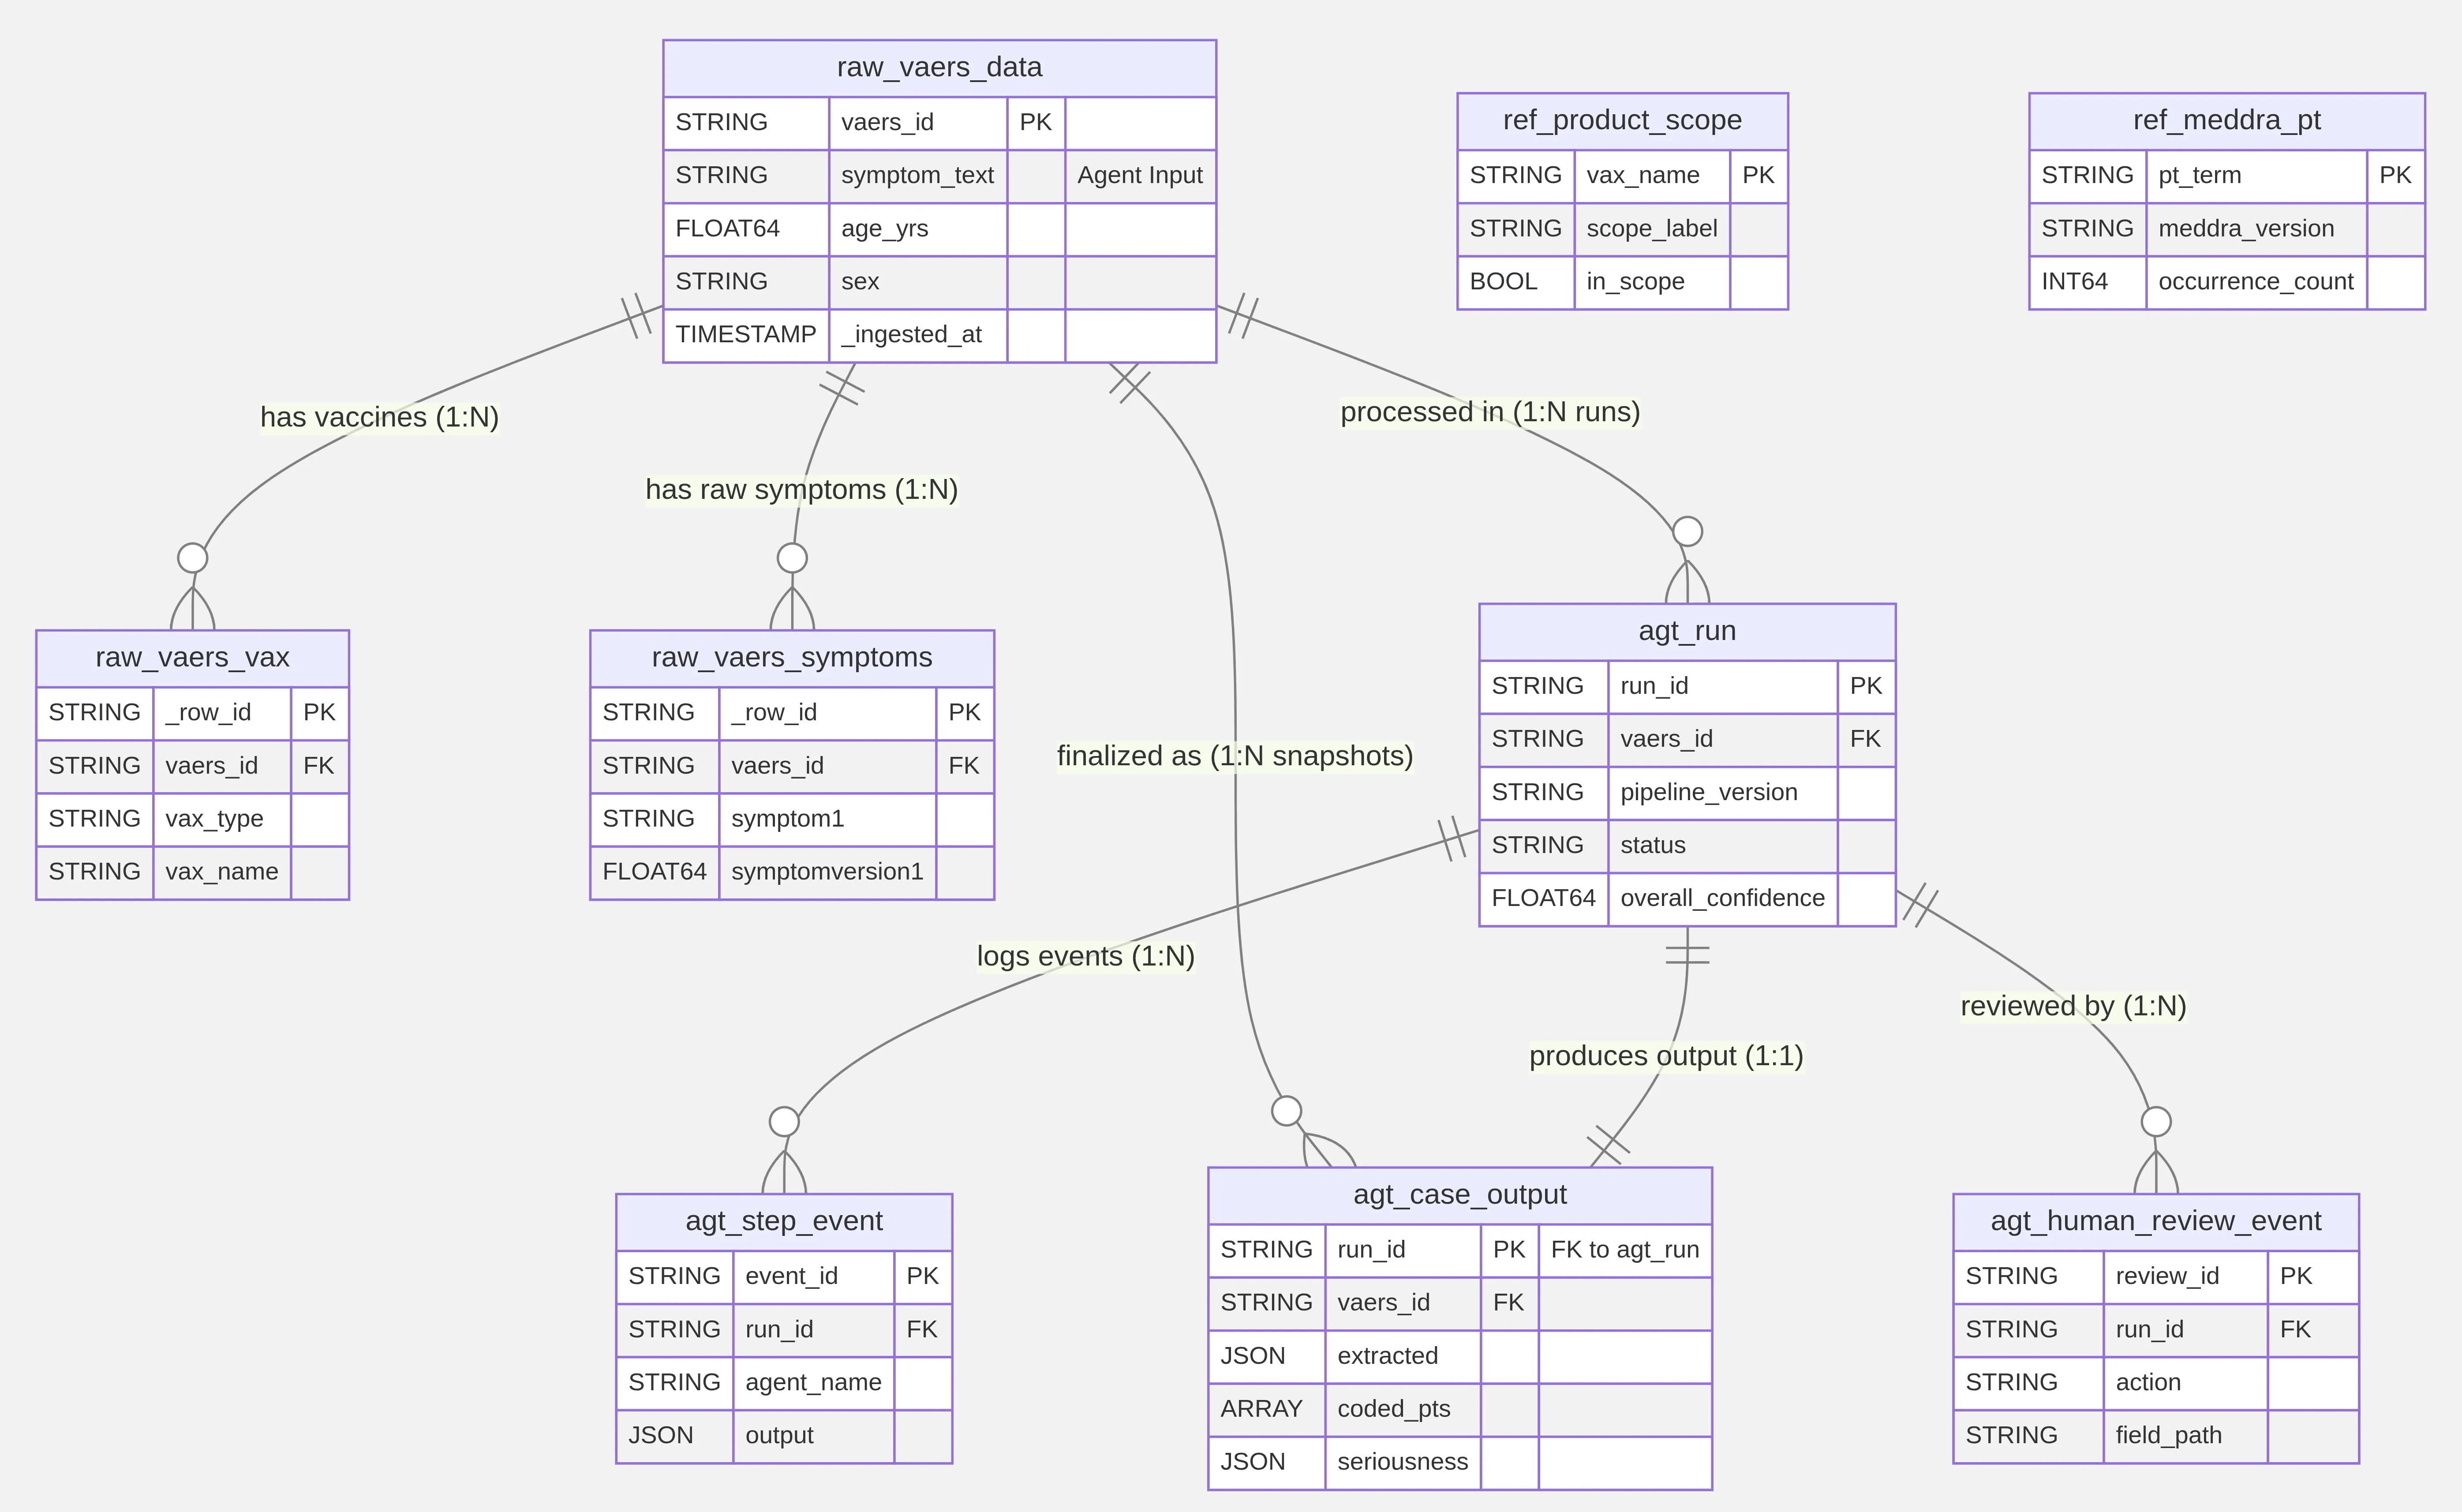Select the agt_human_review_event table title
The image size is (2462, 1512).
[x=2156, y=1222]
